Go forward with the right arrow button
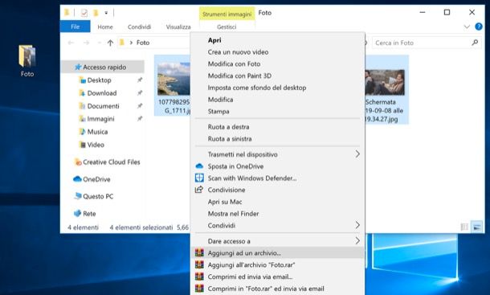 [x=86, y=43]
